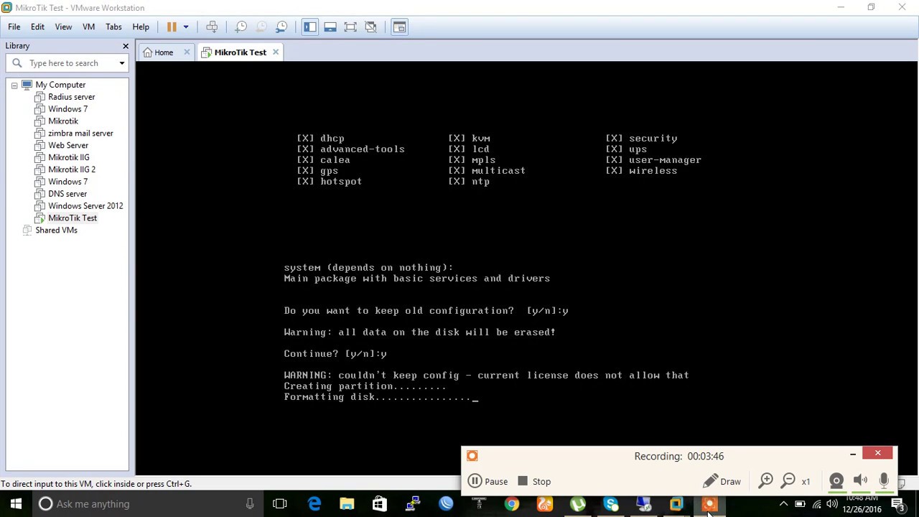The height and width of the screenshot is (517, 919).
Task: Open uTorrent from the taskbar
Action: tap(578, 504)
